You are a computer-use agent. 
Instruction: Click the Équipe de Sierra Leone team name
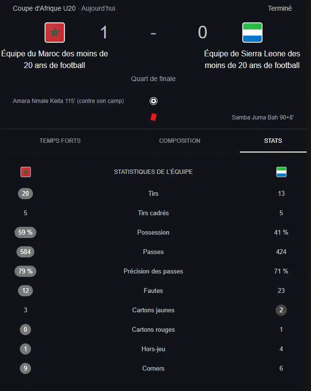click(x=252, y=59)
